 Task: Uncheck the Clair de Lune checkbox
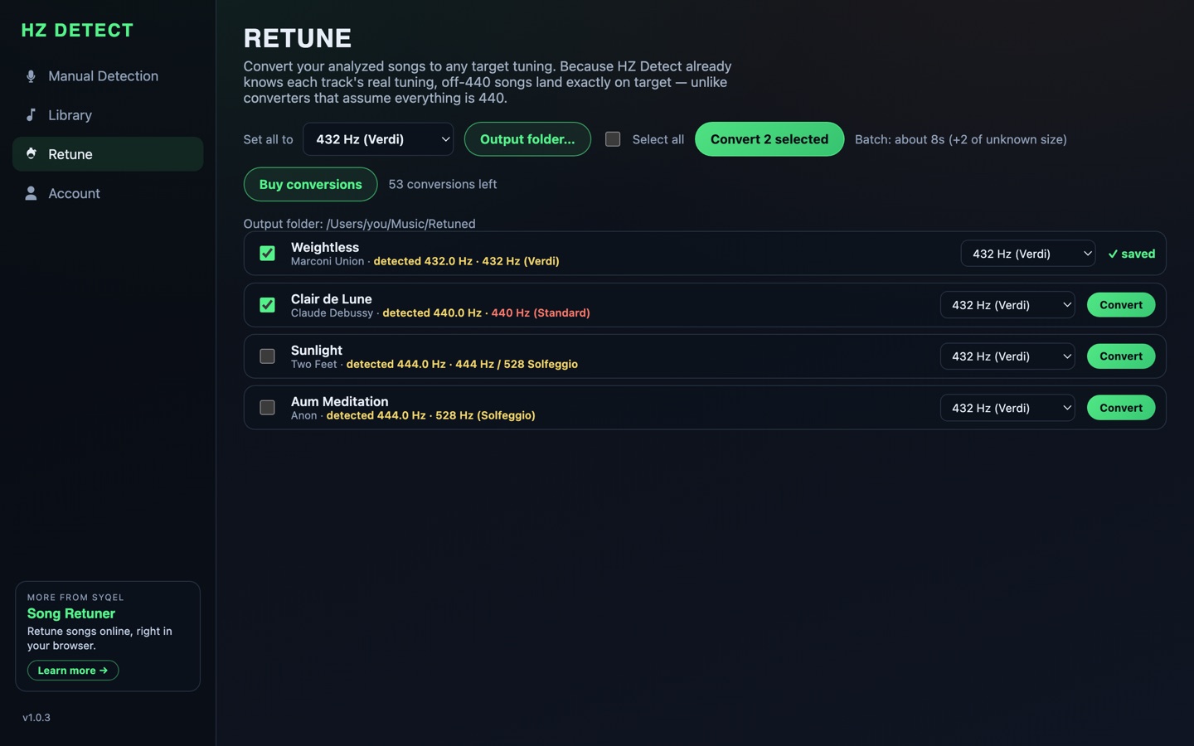coord(267,305)
